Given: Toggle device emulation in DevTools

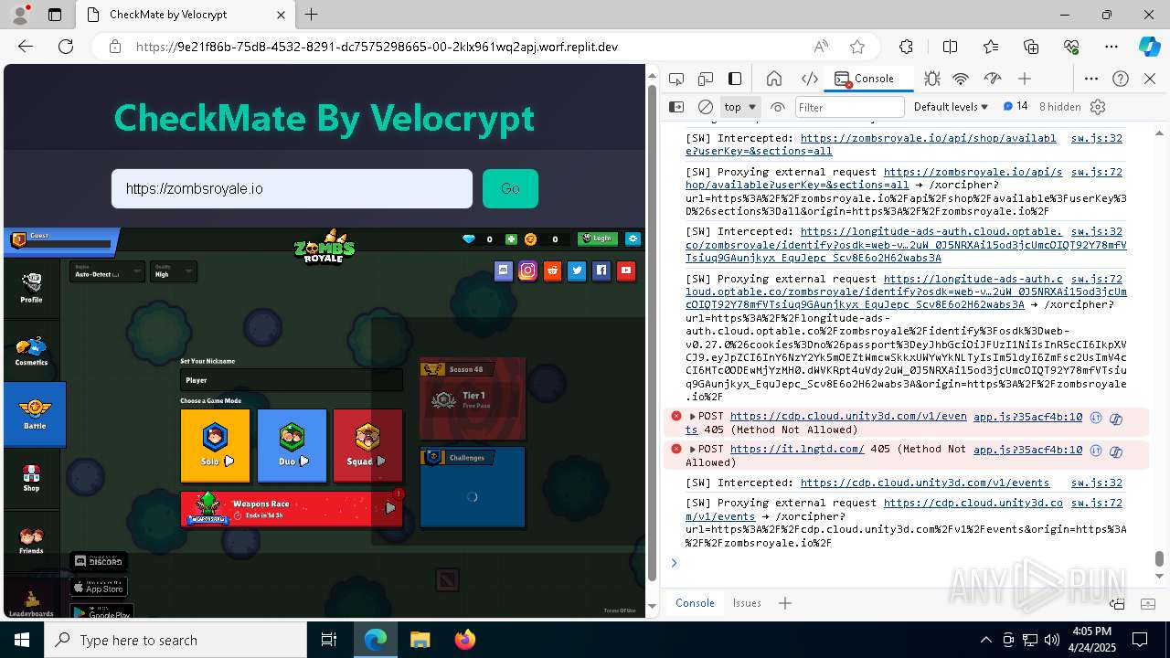Looking at the screenshot, I should [705, 80].
